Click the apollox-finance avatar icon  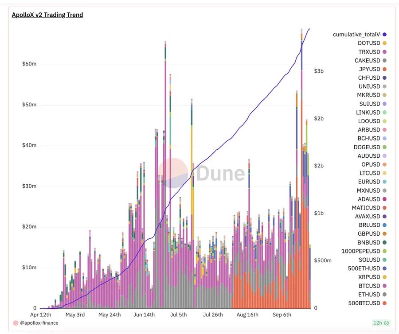click(x=16, y=323)
